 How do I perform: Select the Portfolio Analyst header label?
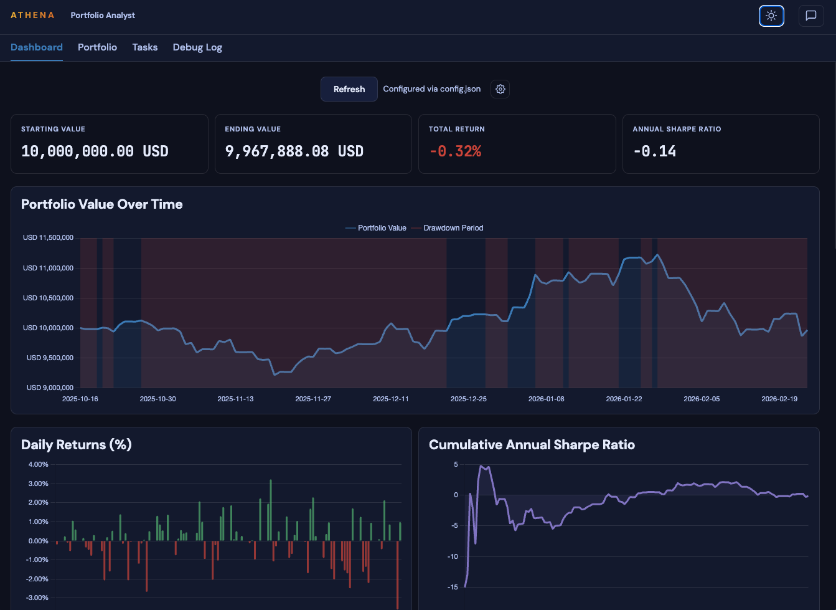coord(103,16)
